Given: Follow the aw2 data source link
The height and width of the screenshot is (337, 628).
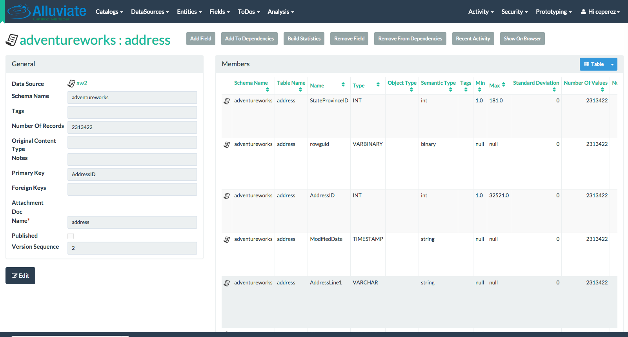Looking at the screenshot, I should (x=82, y=83).
